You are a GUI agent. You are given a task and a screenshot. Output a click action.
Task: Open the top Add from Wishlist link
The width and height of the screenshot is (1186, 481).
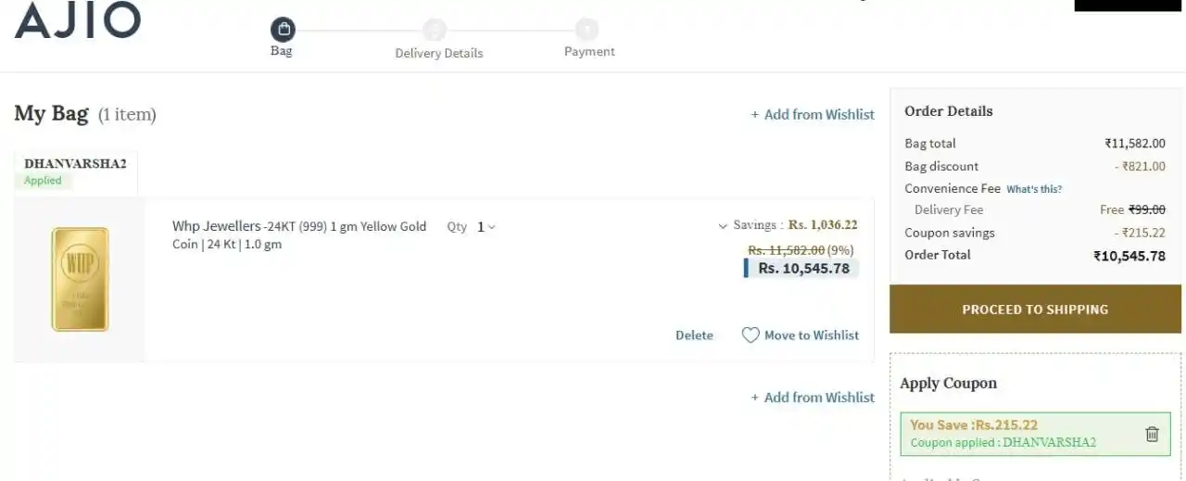click(813, 114)
